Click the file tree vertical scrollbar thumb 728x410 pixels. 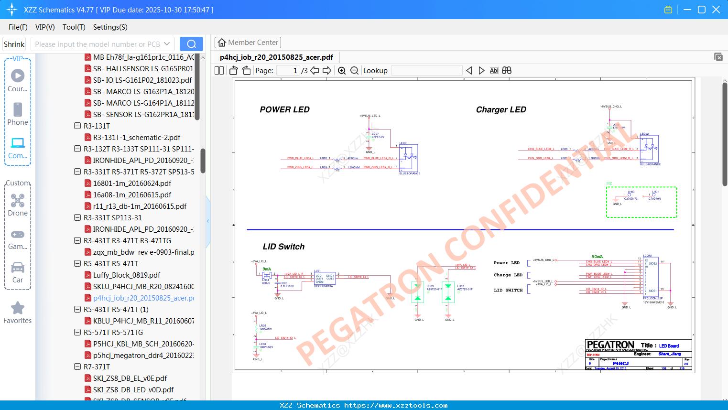click(203, 161)
